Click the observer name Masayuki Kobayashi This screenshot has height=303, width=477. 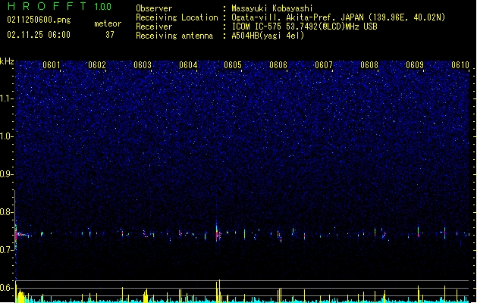[272, 8]
